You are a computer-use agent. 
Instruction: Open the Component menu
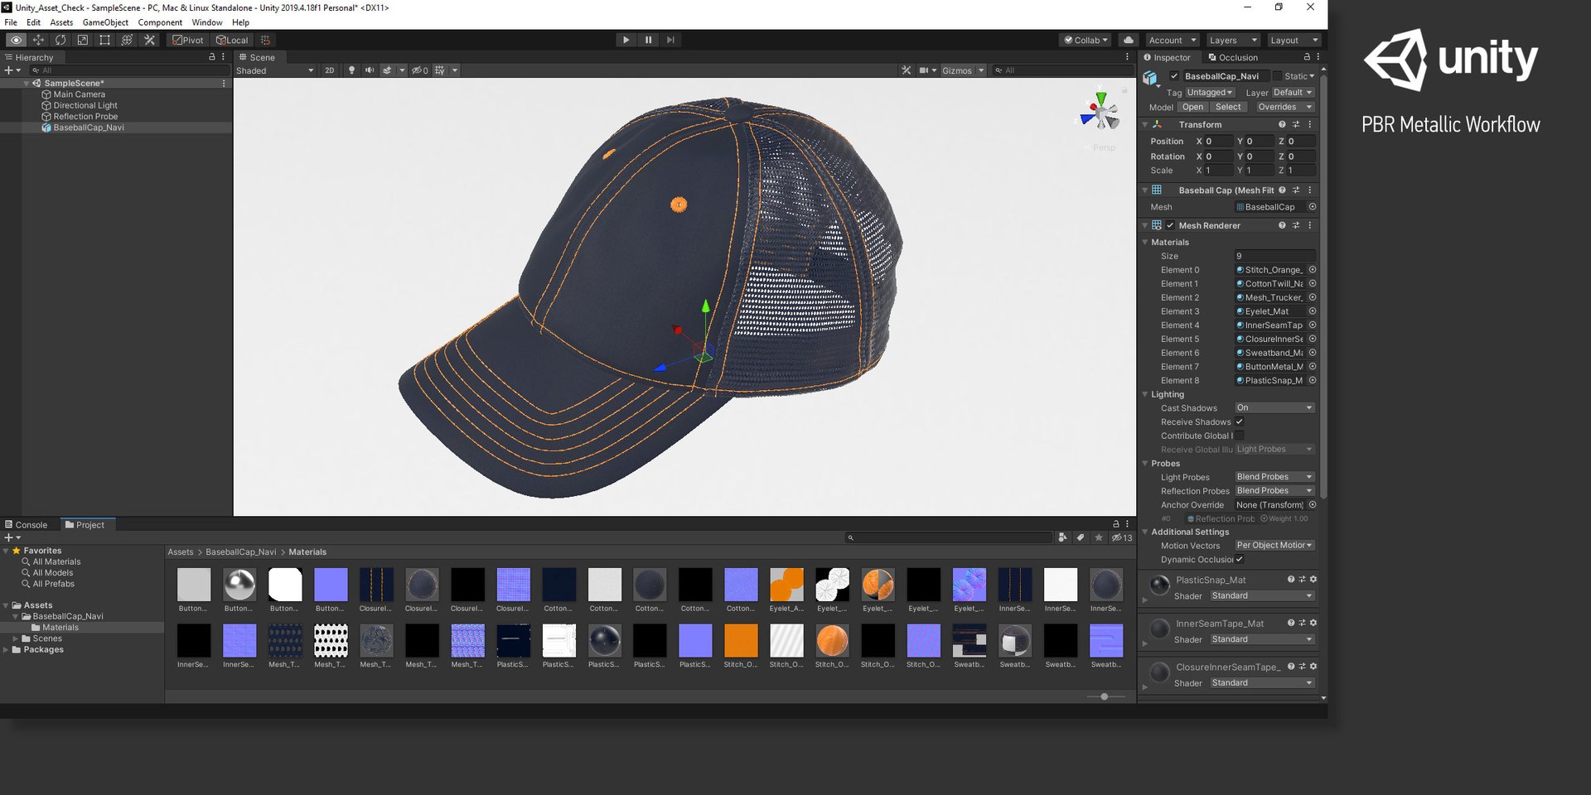160,22
